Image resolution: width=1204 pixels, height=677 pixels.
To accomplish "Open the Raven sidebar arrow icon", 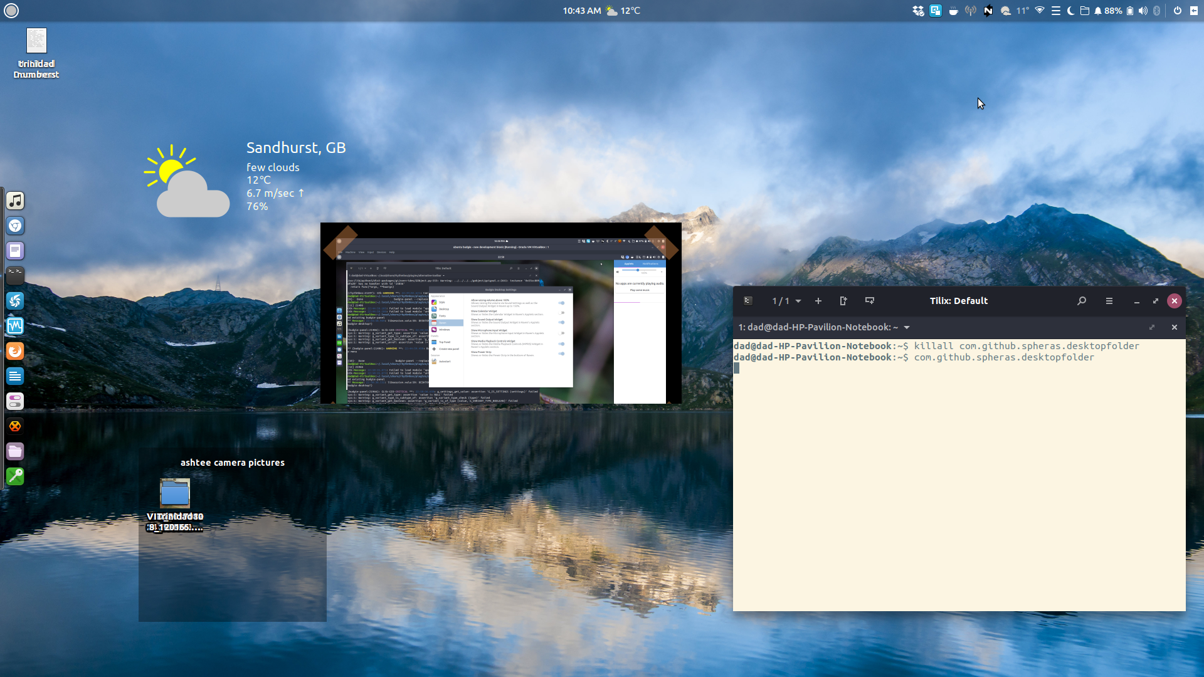I will 1193,11.
